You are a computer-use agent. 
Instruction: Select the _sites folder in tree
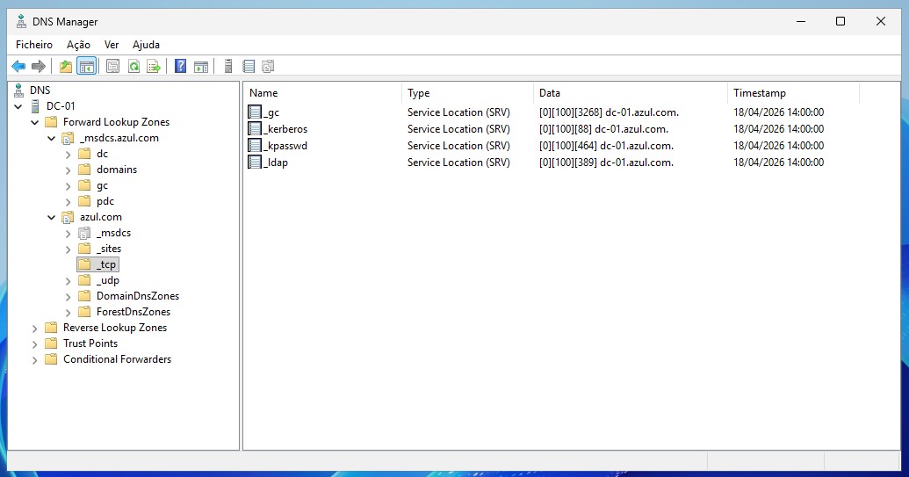click(109, 249)
